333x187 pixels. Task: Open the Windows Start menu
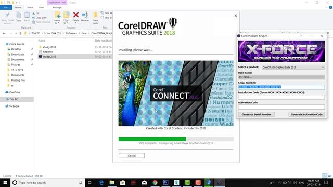click(x=5, y=182)
